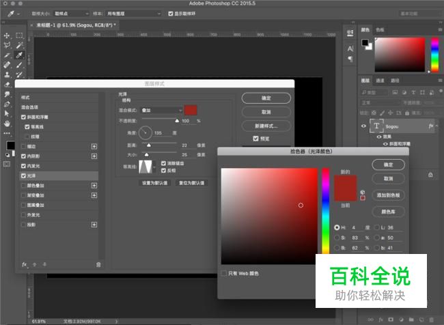
Task: Open the Layers panel flyout menu
Action: 440,81
